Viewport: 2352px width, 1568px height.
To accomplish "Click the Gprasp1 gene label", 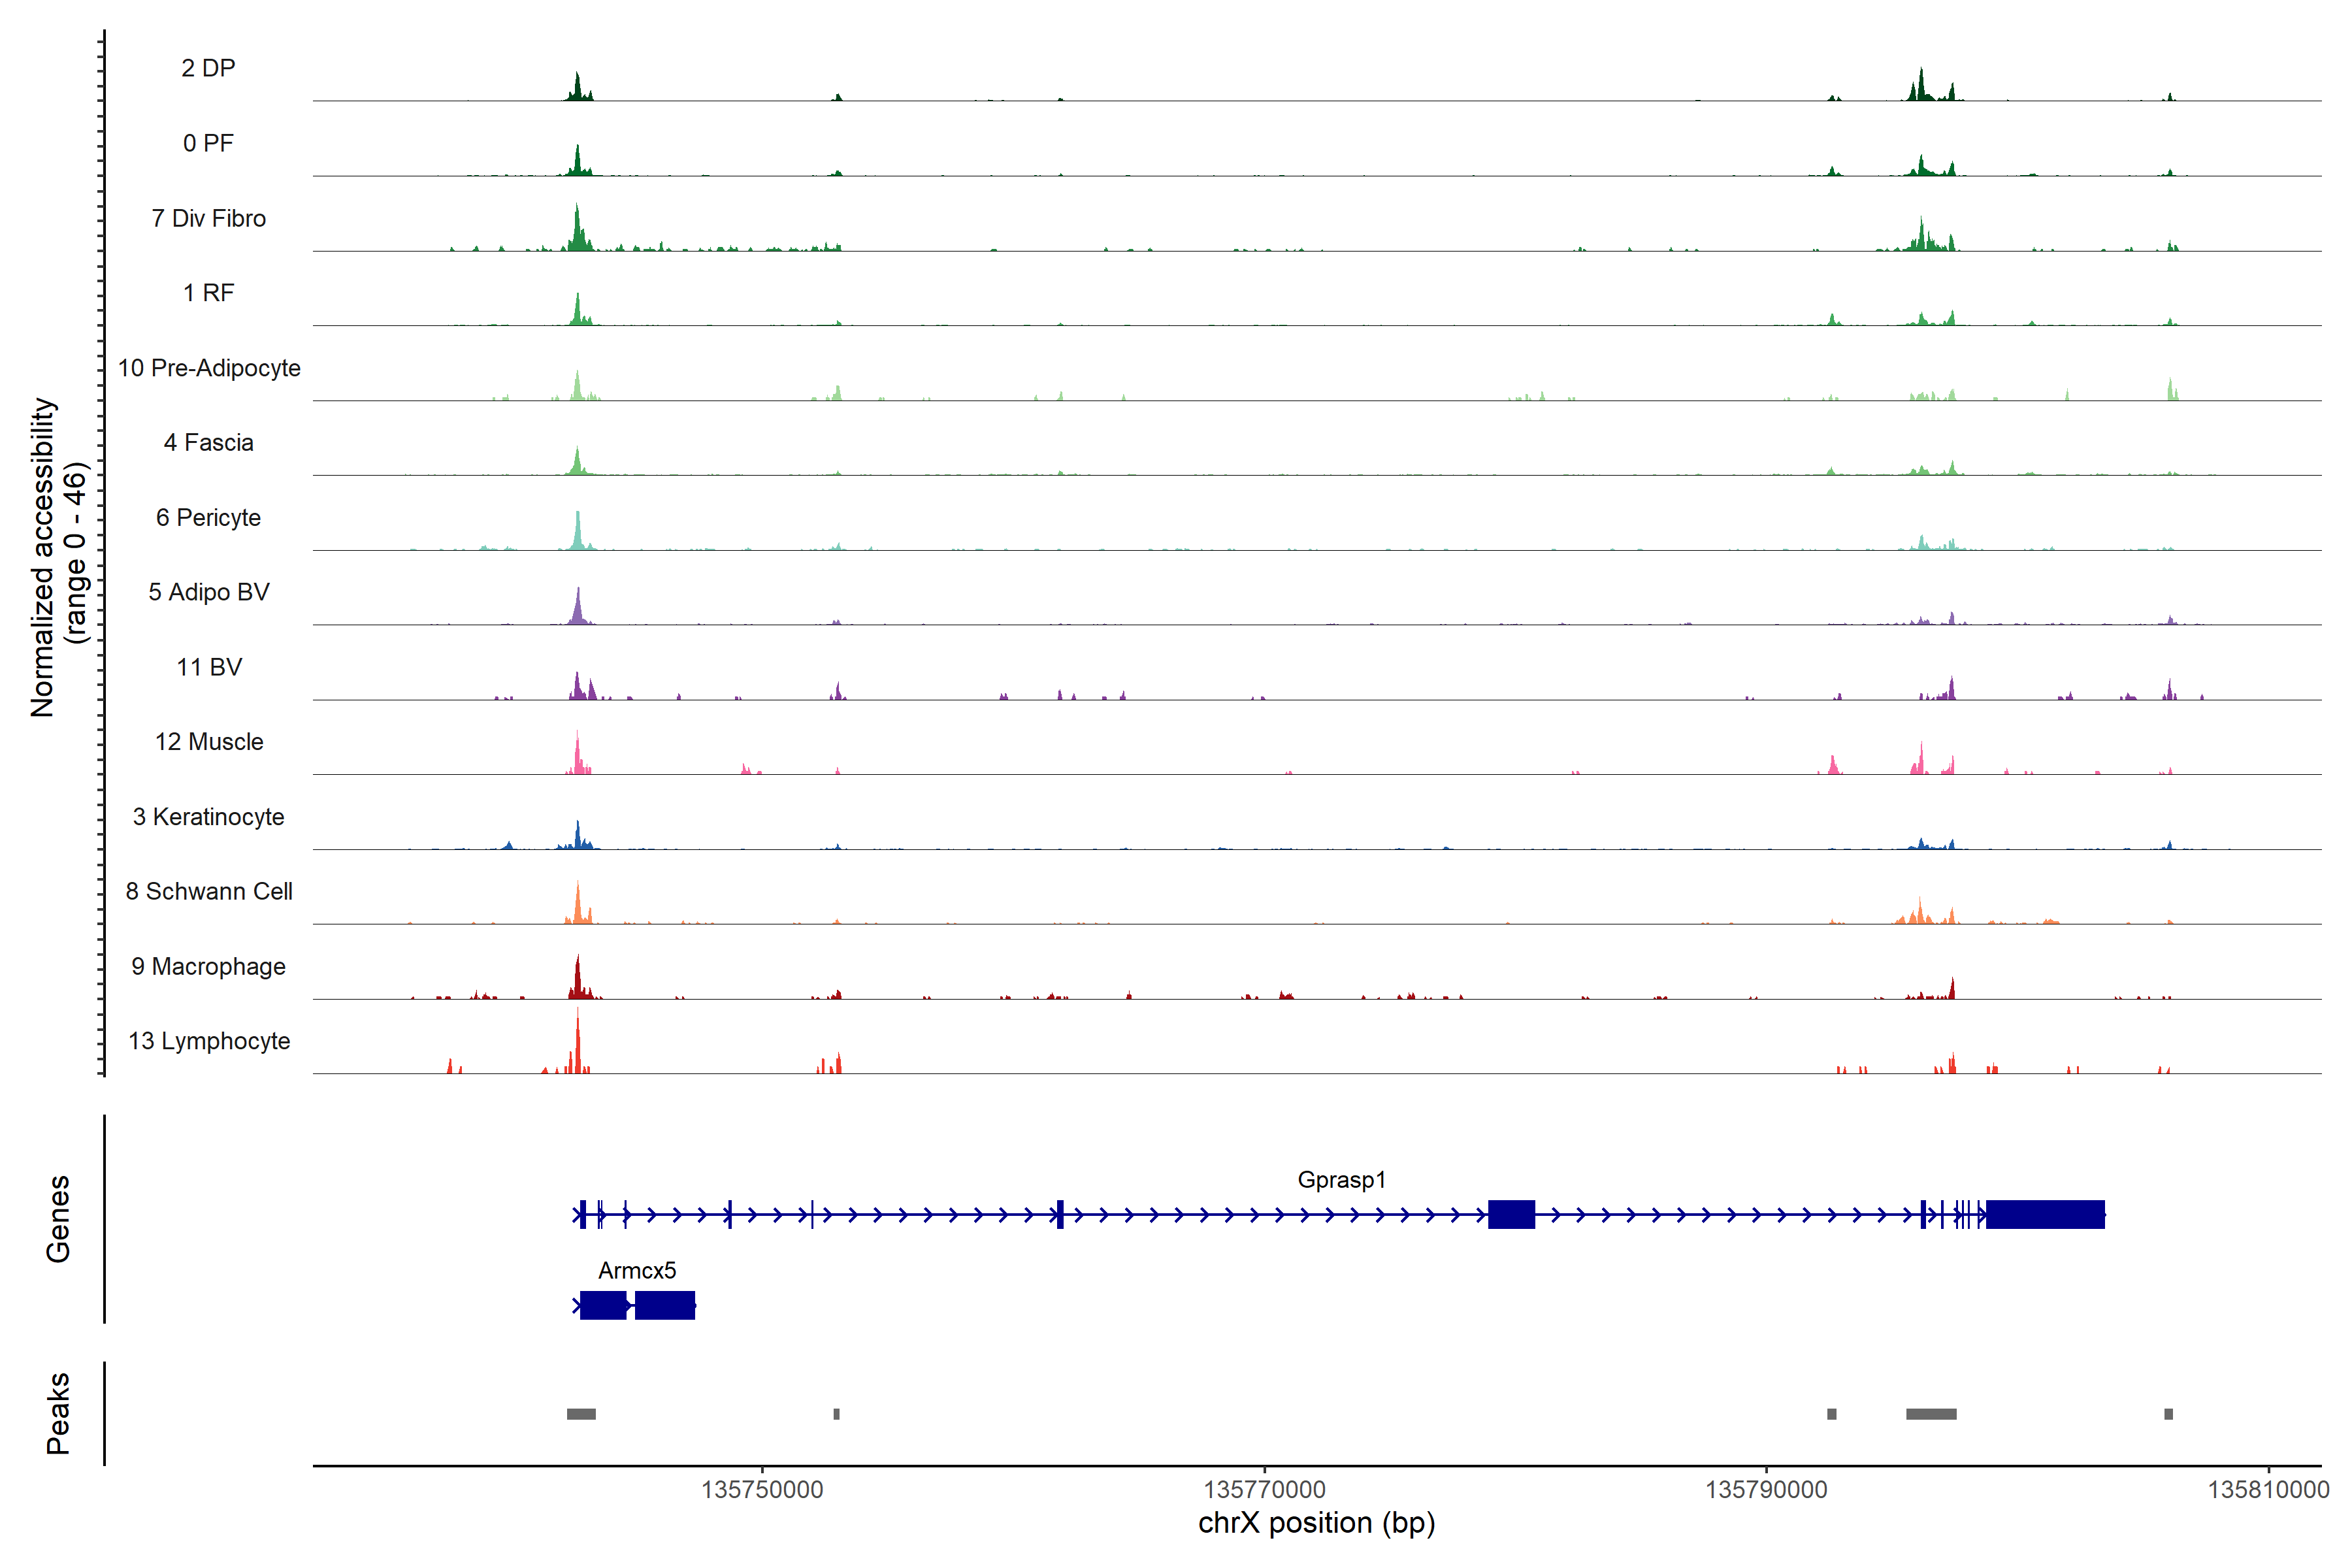I will click(1341, 1180).
